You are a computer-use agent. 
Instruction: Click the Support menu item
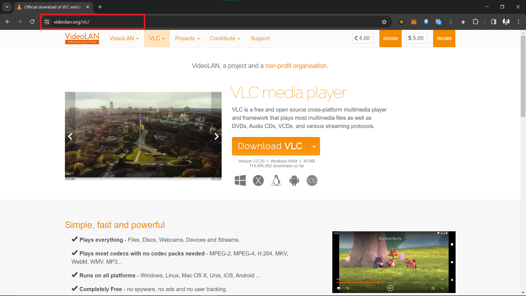click(x=260, y=38)
